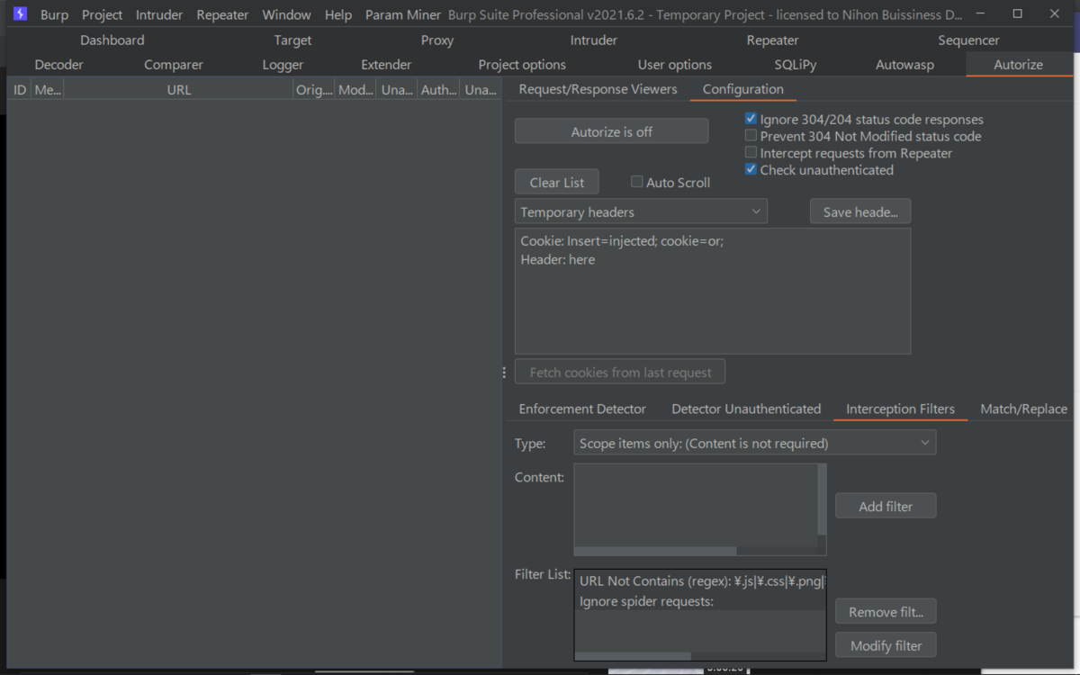This screenshot has height=675, width=1080.
Task: Click the Remove filter button
Action: coord(886,612)
